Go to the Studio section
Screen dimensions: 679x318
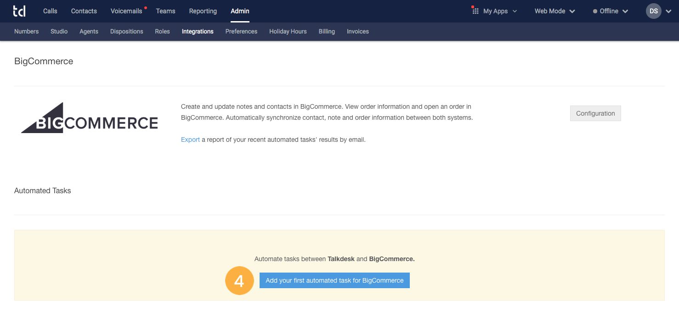[x=59, y=31]
